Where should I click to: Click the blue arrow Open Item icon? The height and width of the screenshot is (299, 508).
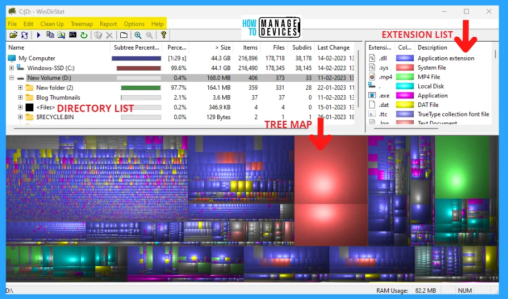point(38,35)
